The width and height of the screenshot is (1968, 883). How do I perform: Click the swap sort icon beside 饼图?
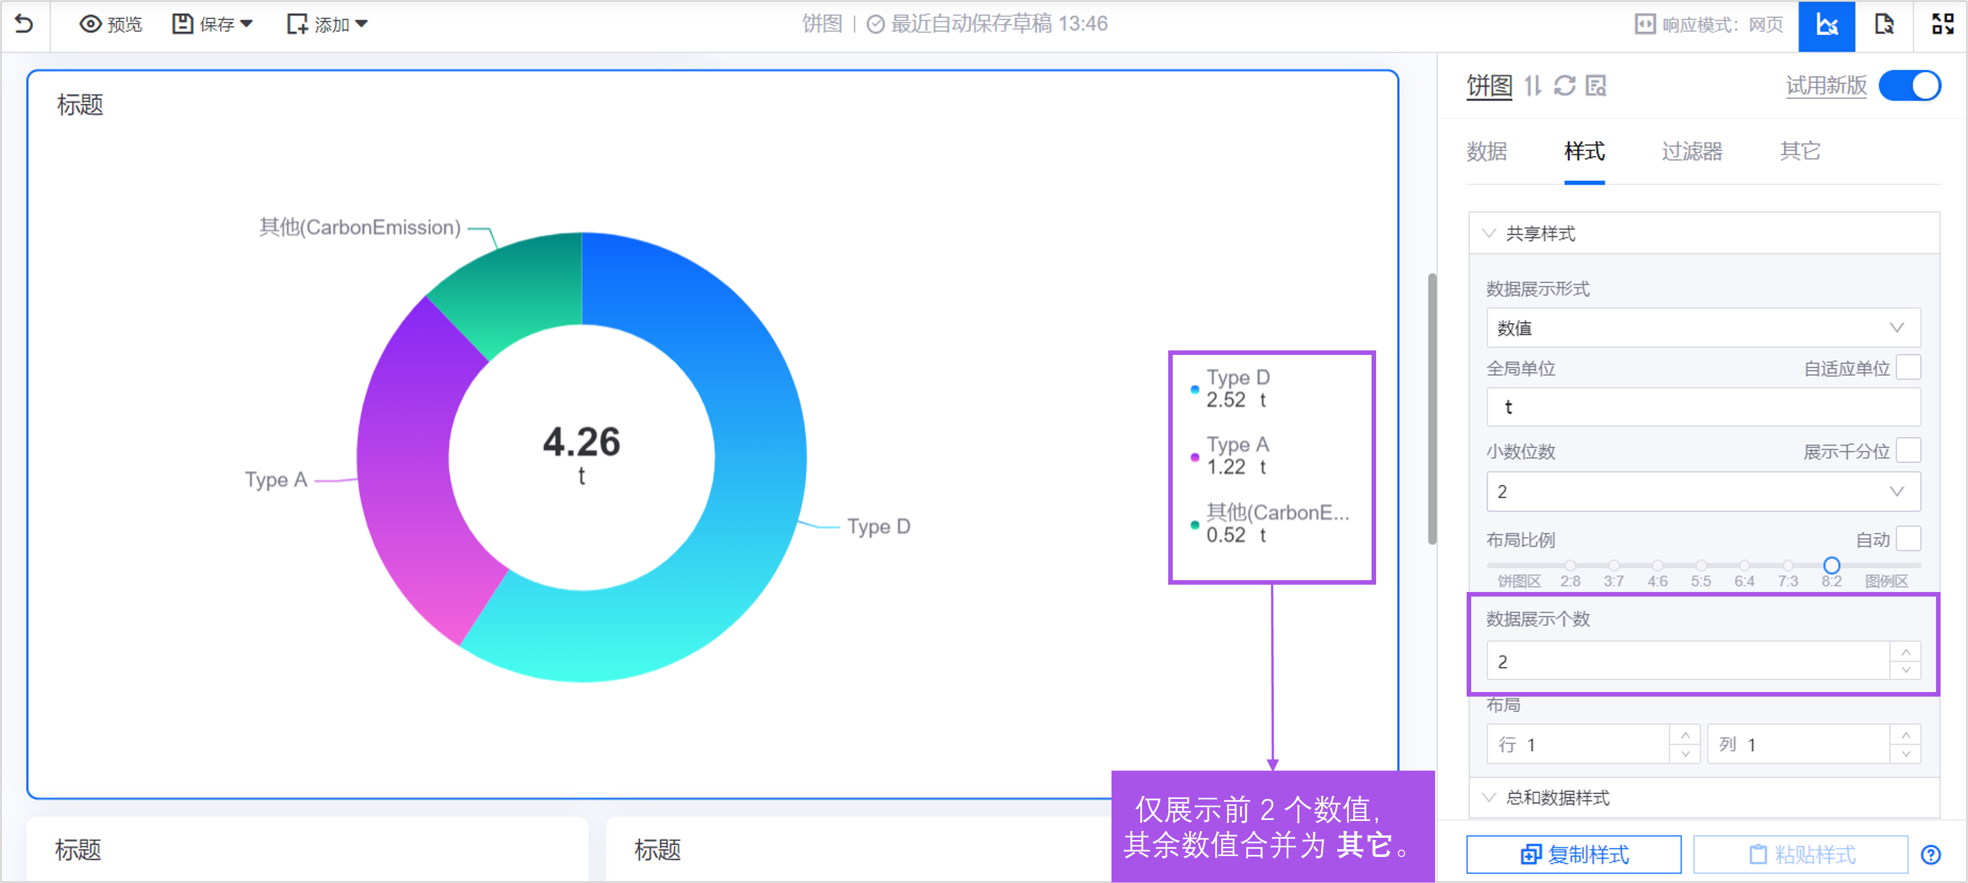click(1532, 85)
